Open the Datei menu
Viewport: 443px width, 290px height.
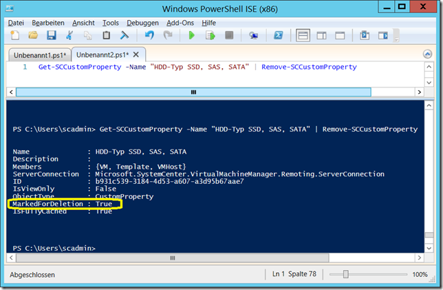16,23
